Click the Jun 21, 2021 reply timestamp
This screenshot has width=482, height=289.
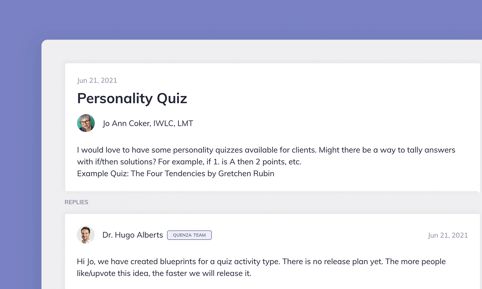[x=448, y=235]
